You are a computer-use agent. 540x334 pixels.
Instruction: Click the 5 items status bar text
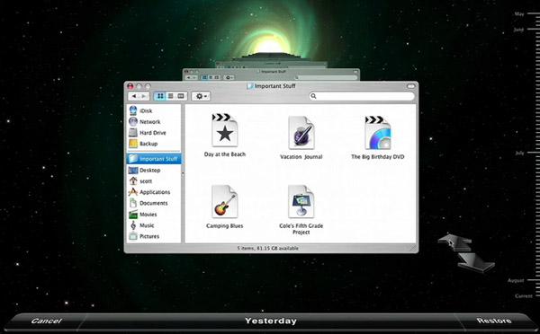tap(267, 248)
